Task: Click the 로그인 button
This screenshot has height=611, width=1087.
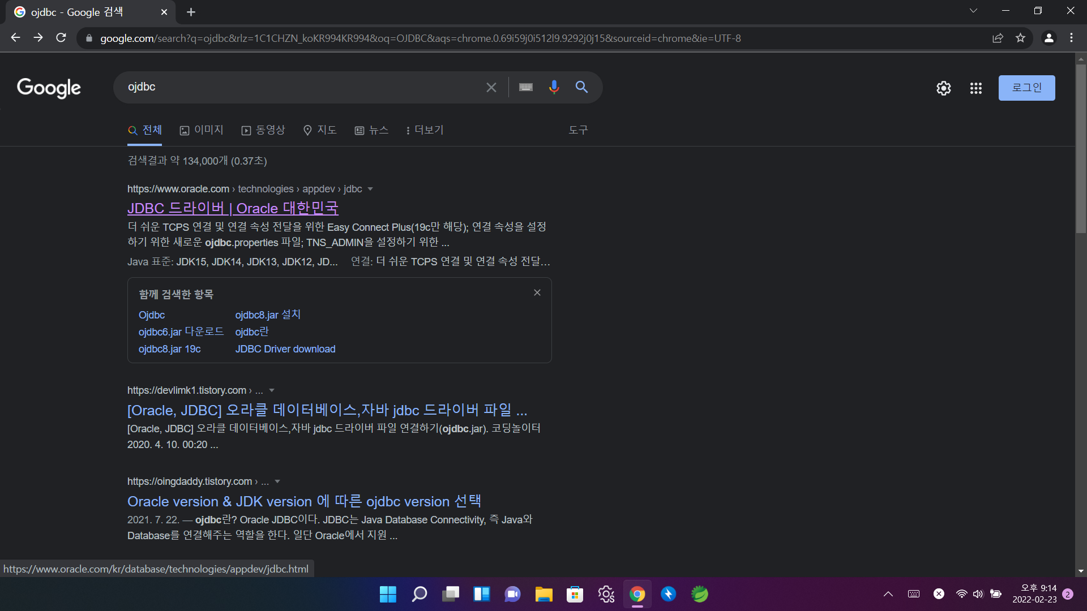Action: (1026, 88)
